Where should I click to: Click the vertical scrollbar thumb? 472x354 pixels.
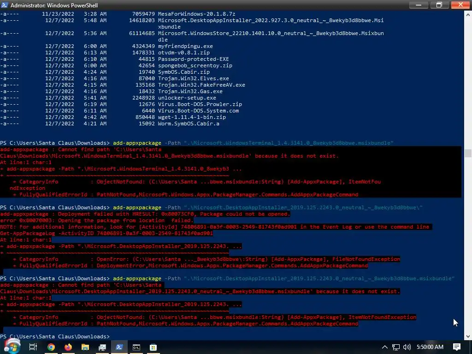click(468, 153)
